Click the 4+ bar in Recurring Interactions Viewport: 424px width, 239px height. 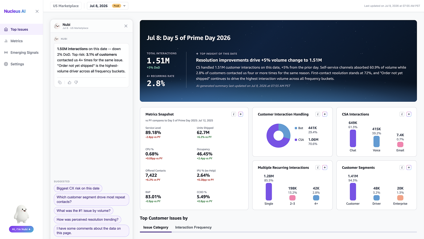[316, 198]
